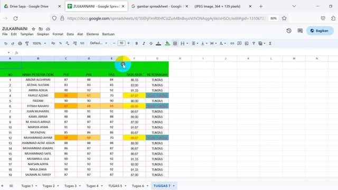This screenshot has height=190, width=338.
Task: Click the Redo icon in toolbar
Action: [13, 43]
